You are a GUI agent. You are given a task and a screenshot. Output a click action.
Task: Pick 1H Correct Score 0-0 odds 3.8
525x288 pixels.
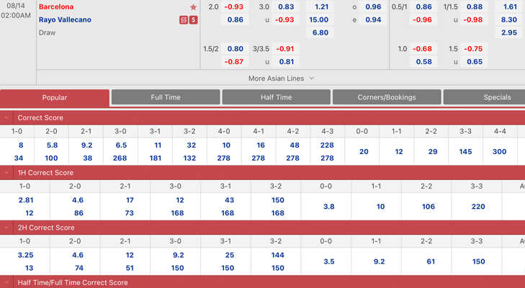pyautogui.click(x=328, y=207)
